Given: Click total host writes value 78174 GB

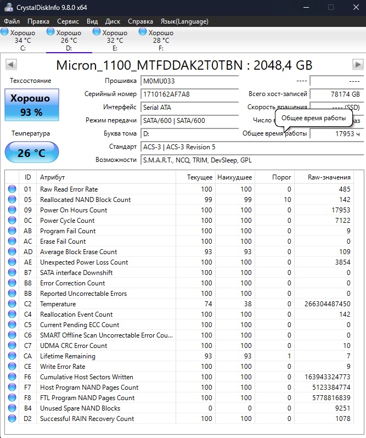Looking at the screenshot, I should 336,94.
